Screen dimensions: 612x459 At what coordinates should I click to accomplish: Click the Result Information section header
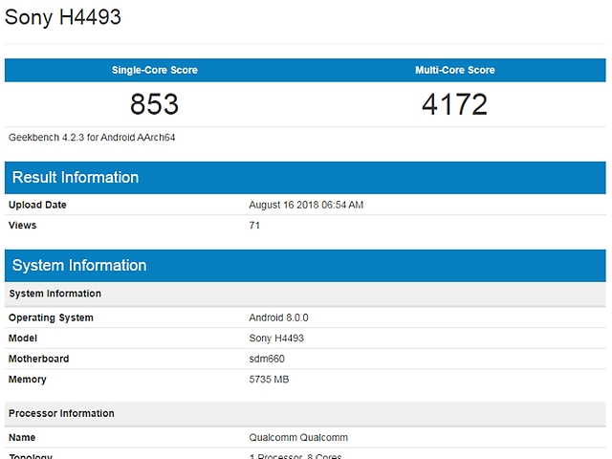click(76, 177)
